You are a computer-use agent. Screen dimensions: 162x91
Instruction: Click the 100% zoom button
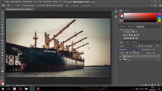coord(67,5)
